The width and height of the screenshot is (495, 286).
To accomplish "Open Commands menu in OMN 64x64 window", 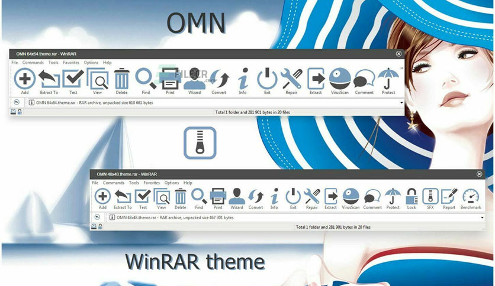I will click(33, 63).
